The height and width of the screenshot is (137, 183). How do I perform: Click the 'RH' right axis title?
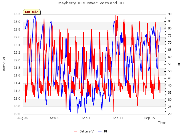[x=179, y=64]
